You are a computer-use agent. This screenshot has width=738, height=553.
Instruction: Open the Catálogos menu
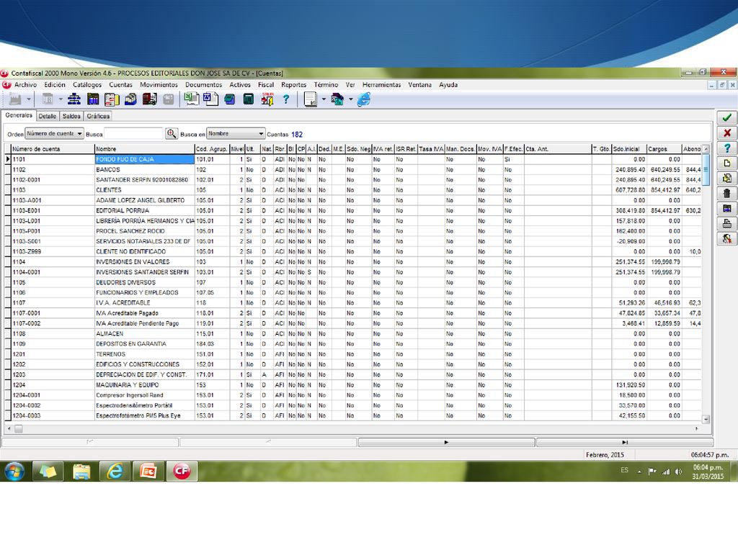(87, 85)
